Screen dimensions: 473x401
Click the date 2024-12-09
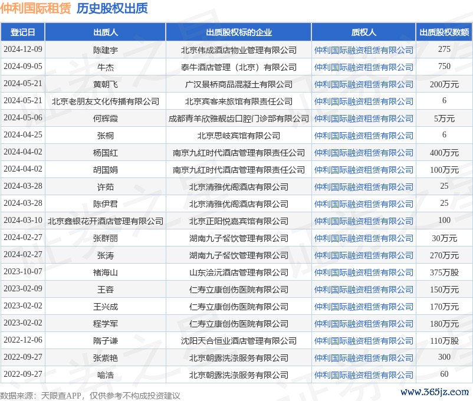(x=23, y=49)
